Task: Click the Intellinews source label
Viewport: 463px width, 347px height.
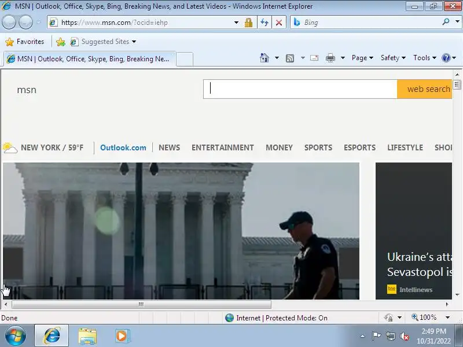Action: 416,290
